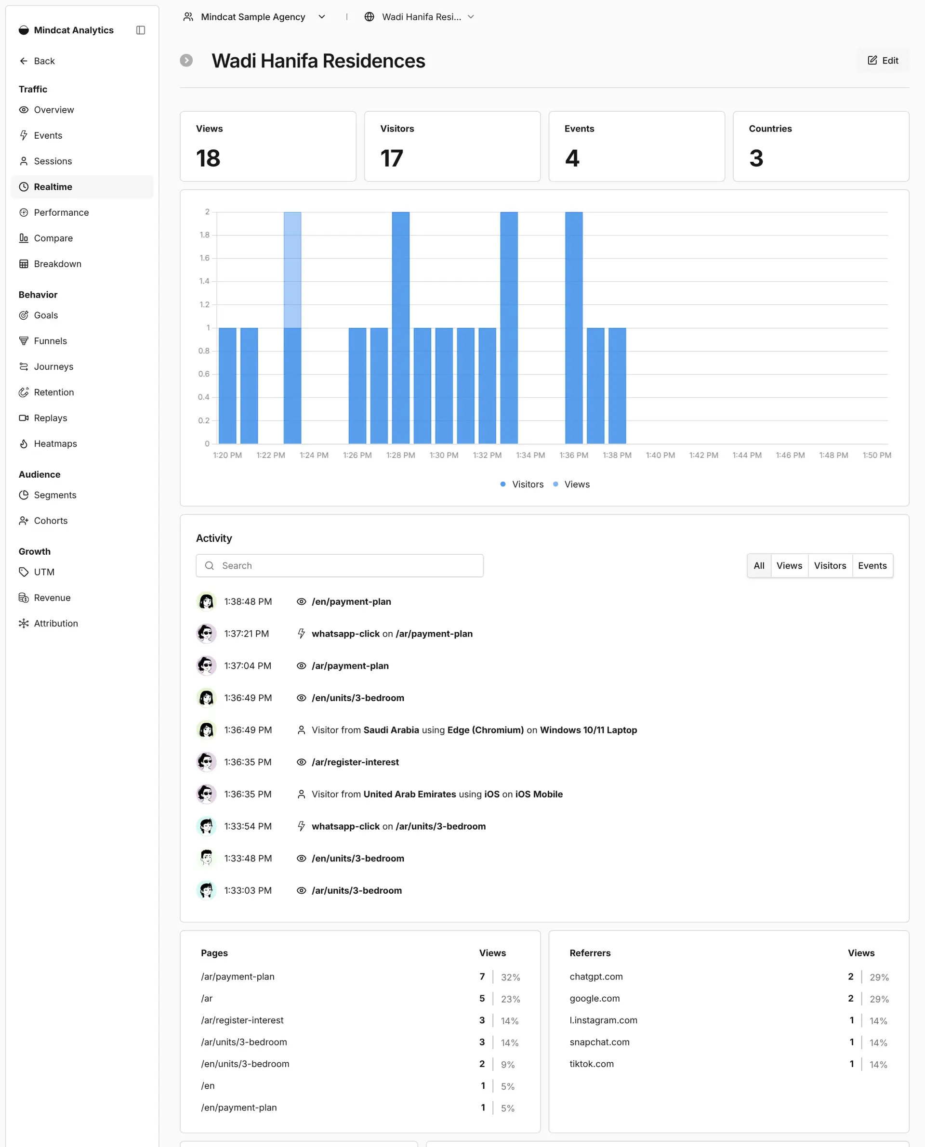Click the Mindcat Analytics logo icon
925x1147 pixels.
[x=24, y=30]
